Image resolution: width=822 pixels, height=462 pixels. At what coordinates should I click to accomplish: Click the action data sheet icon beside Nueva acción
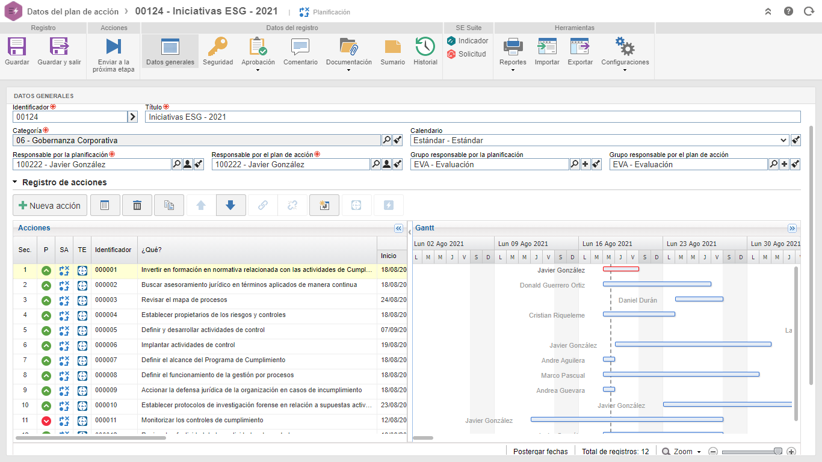pyautogui.click(x=105, y=205)
